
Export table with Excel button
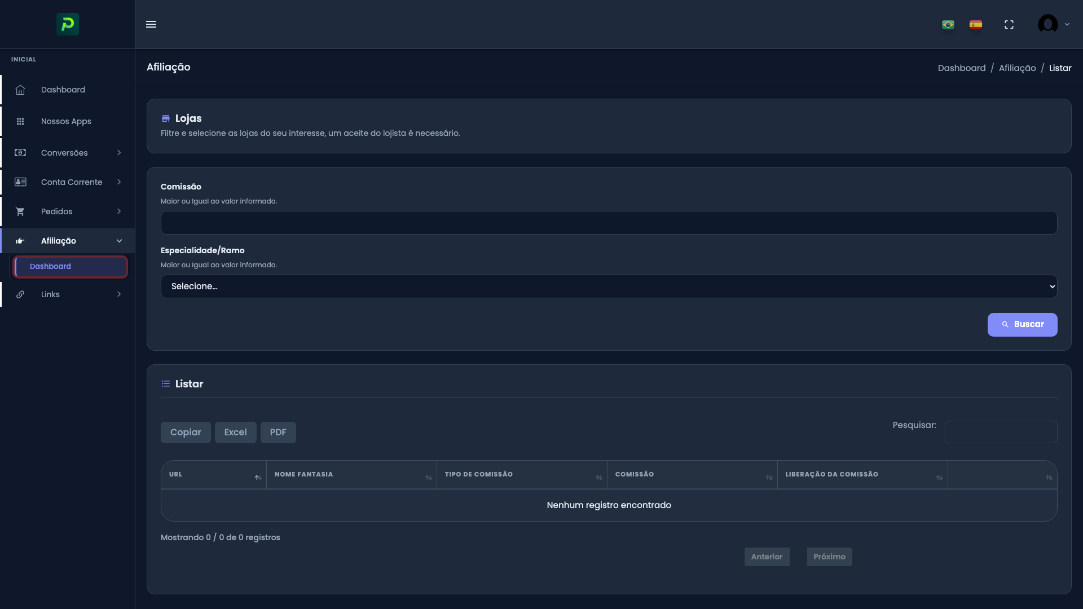click(235, 433)
